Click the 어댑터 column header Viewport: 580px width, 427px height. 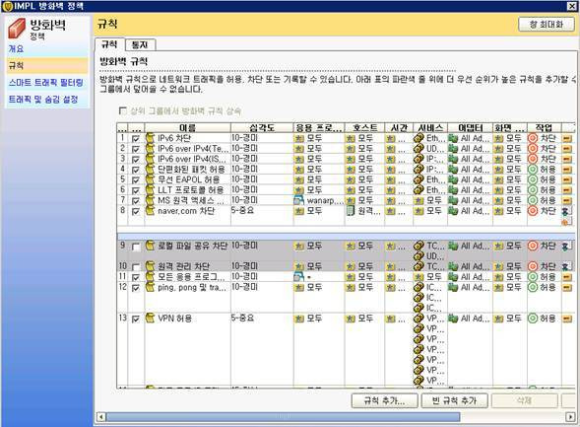click(470, 128)
